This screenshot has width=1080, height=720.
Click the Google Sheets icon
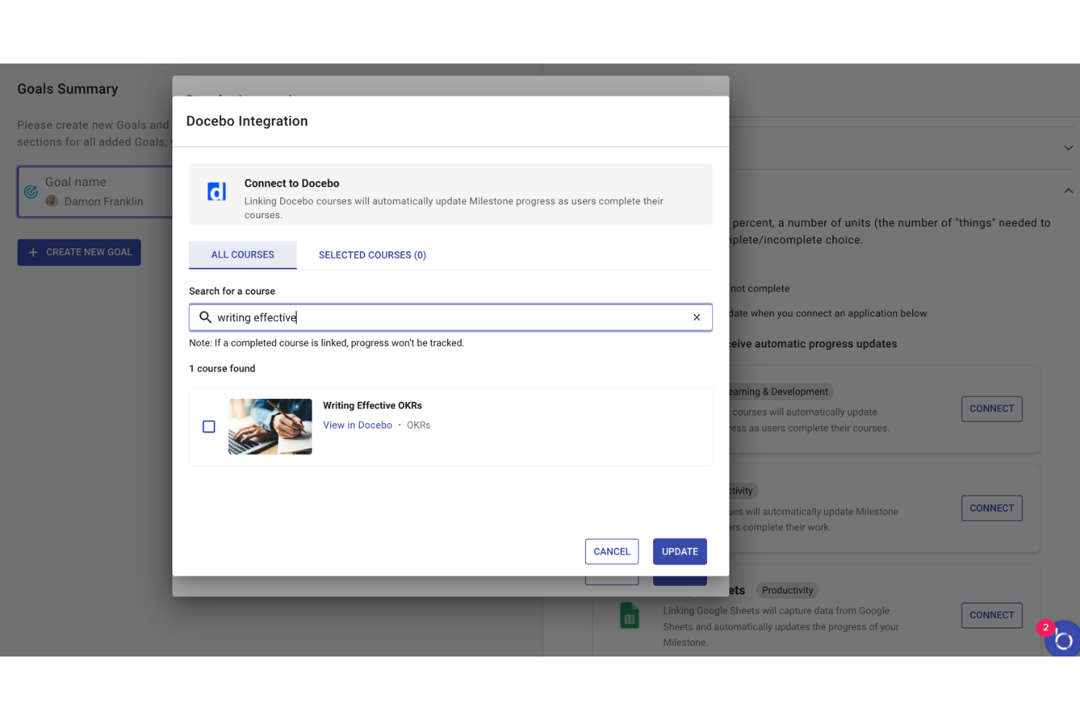click(x=629, y=615)
